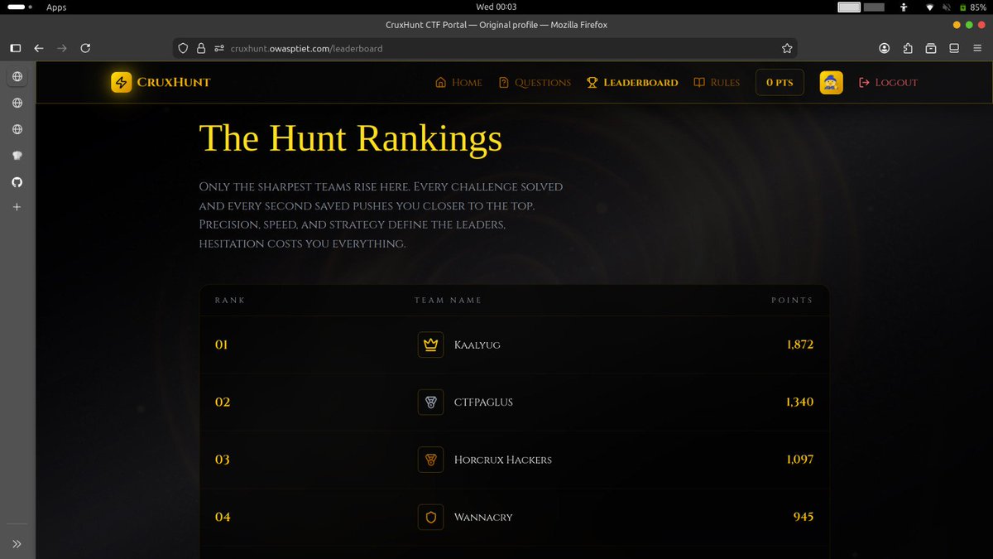Reload the page with refresh icon

(x=85, y=48)
